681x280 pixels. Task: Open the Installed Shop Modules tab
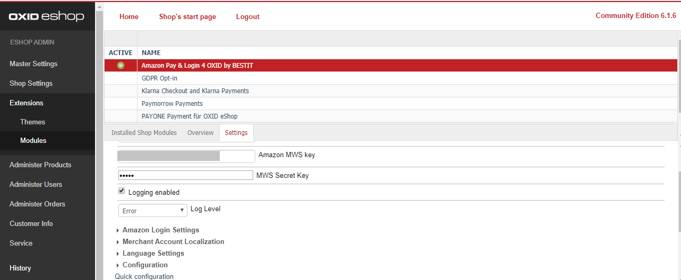(x=144, y=133)
